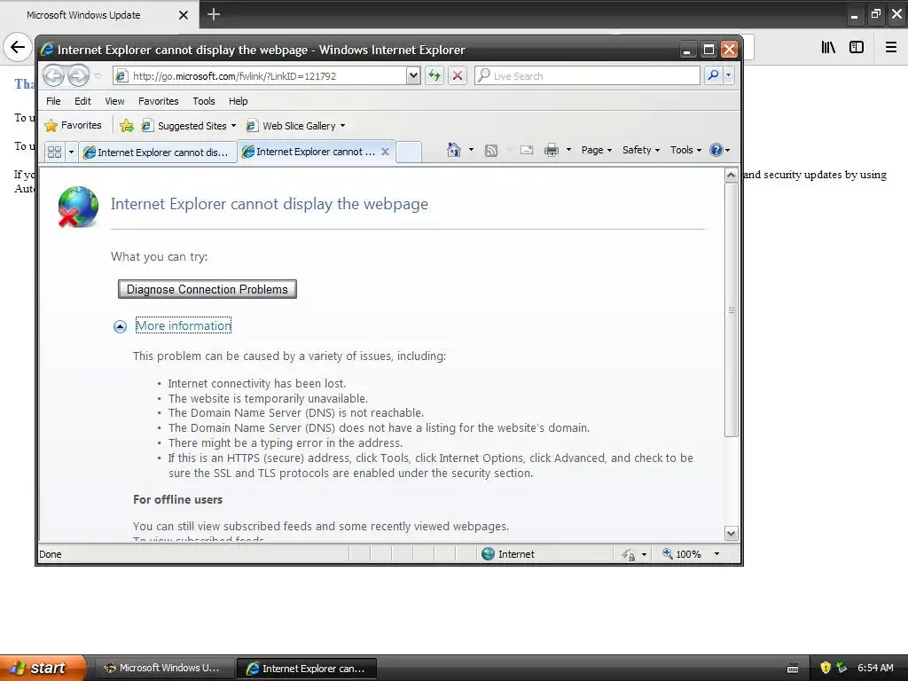
Task: Click Diagnose Connection Problems button
Action: tap(207, 289)
